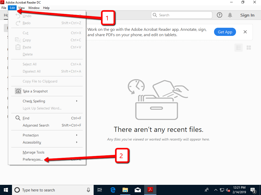Open the View menu

click(21, 8)
